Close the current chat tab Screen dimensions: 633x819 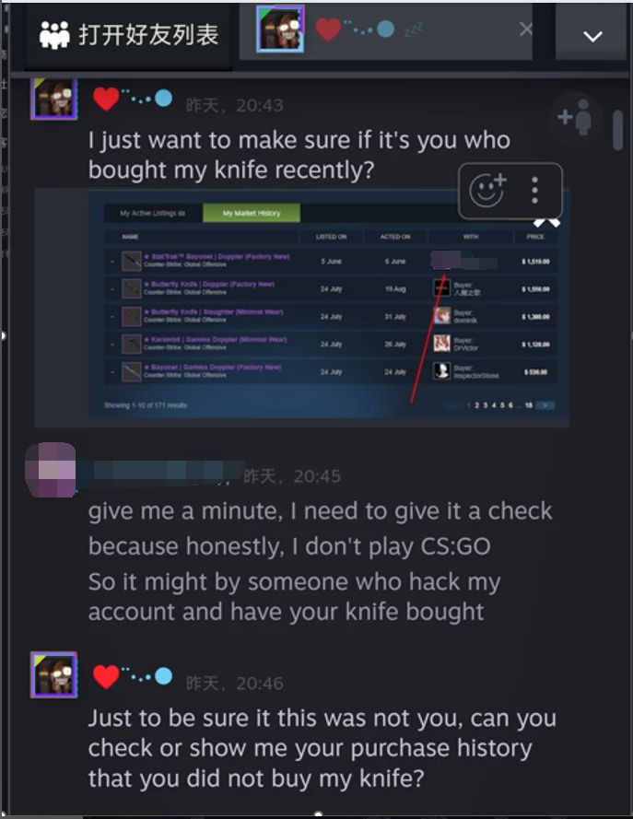pos(526,29)
